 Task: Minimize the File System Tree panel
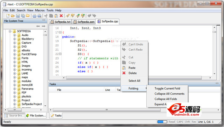point(44,20)
